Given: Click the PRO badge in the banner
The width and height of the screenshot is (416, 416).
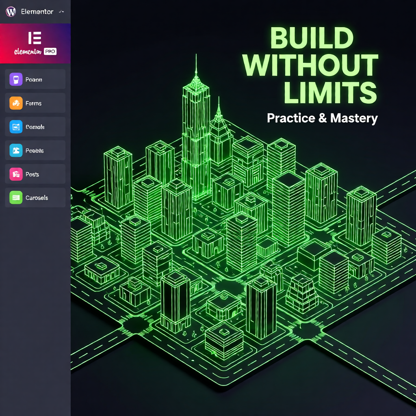Looking at the screenshot, I should (x=50, y=52).
